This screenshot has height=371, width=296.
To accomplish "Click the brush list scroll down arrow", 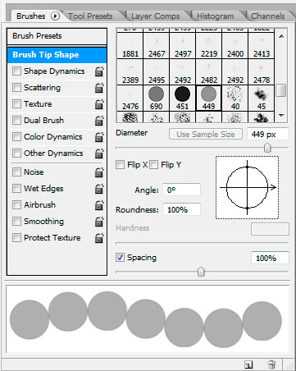I will click(281, 116).
